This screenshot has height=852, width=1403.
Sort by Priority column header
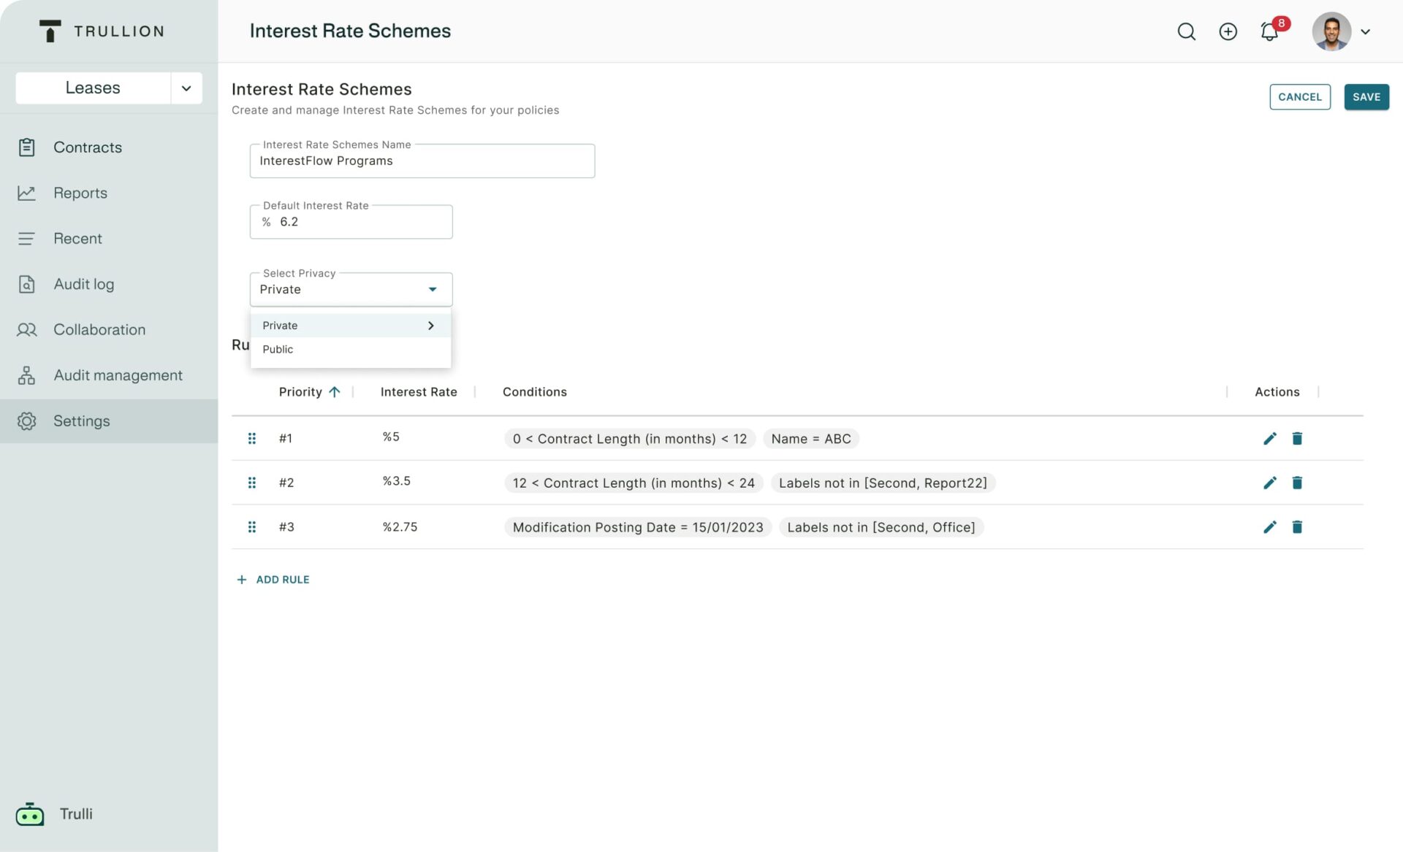click(300, 392)
